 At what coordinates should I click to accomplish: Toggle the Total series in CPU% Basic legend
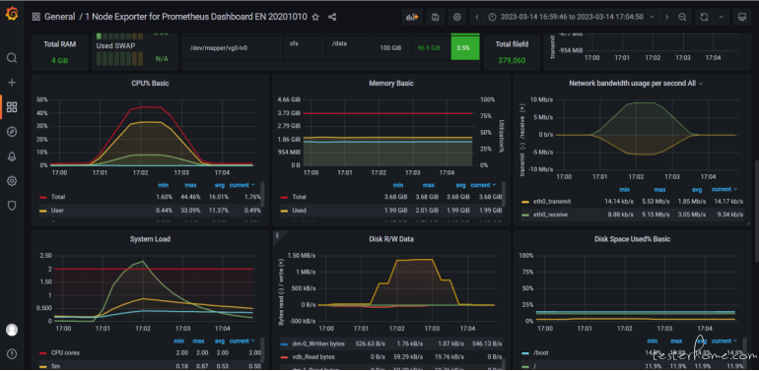tap(58, 197)
